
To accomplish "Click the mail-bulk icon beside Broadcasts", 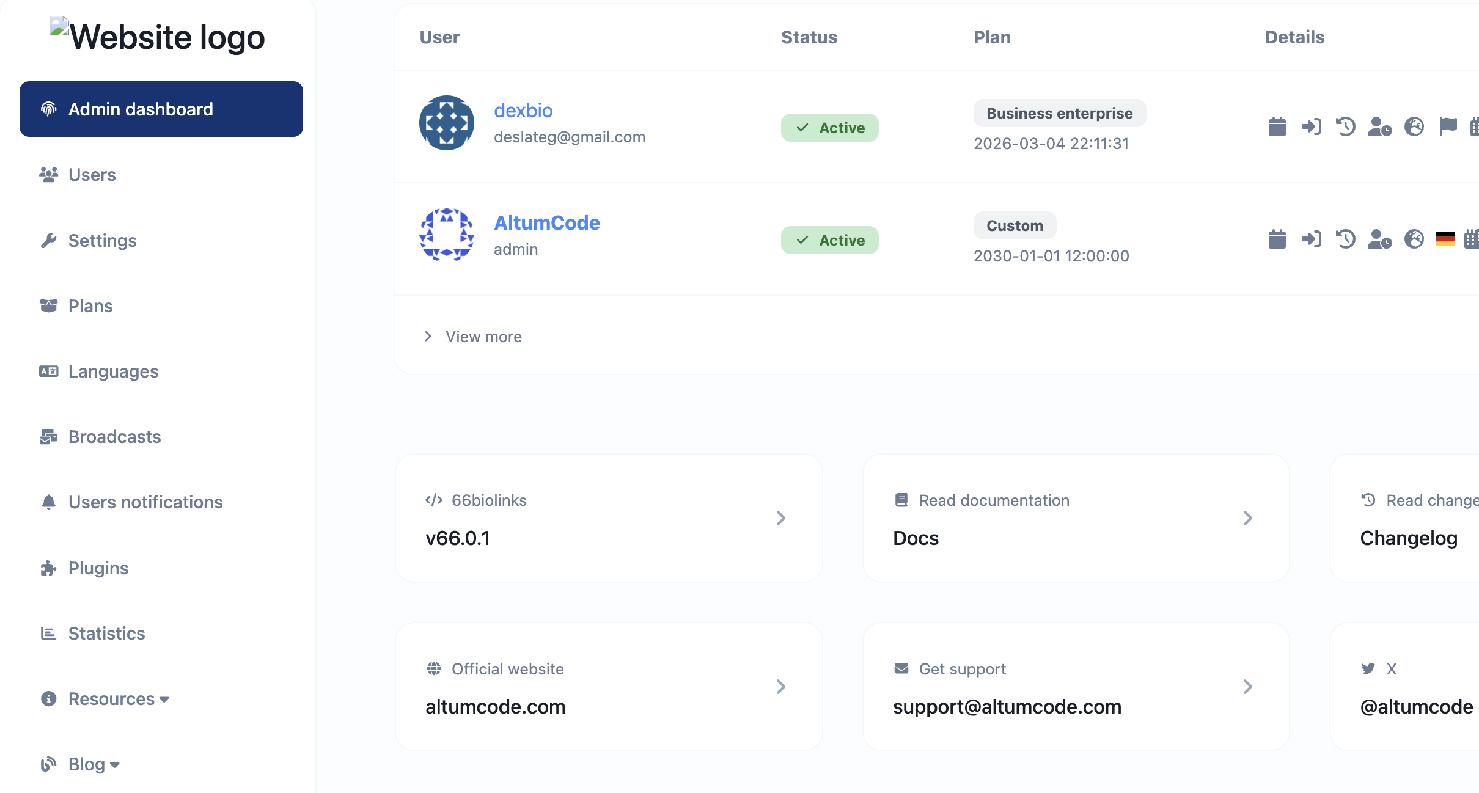I will (x=49, y=437).
